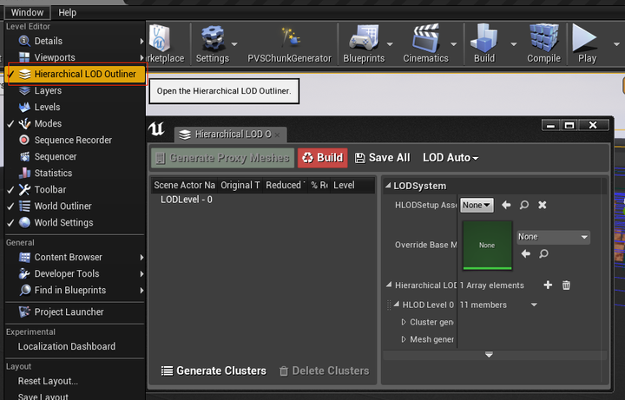This screenshot has height=400, width=625.
Task: Expand the Mesh generation settings
Action: (x=404, y=339)
